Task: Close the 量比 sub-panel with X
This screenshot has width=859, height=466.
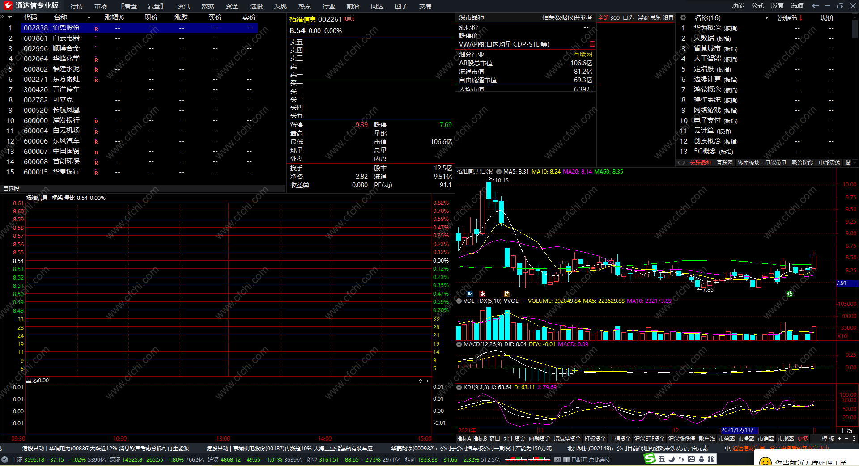Action: pyautogui.click(x=428, y=381)
